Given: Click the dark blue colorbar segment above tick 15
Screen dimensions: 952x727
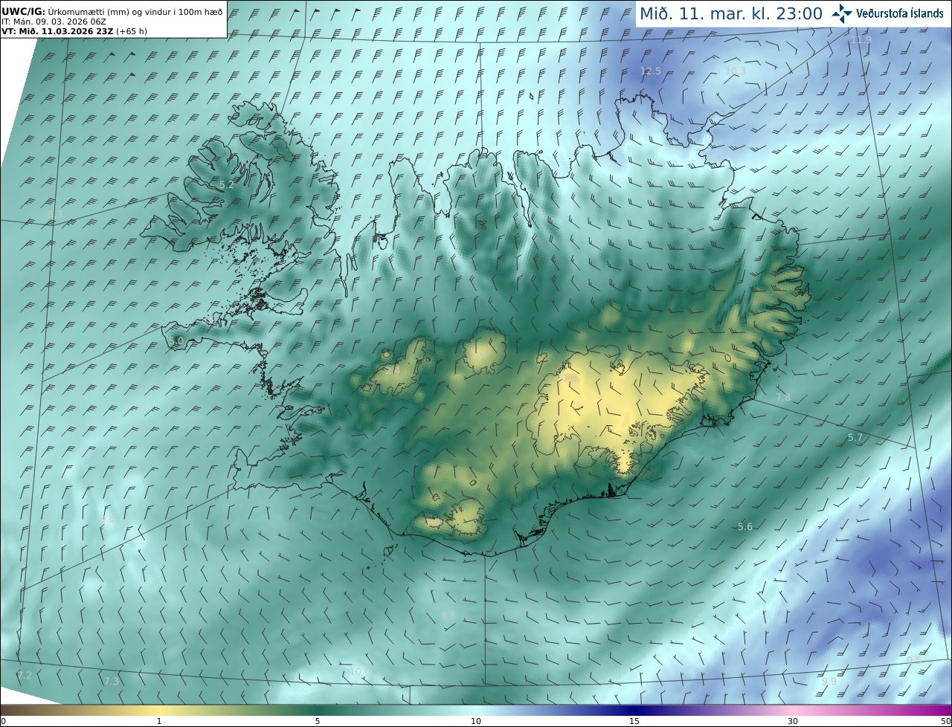Looking at the screenshot, I should point(634,710).
